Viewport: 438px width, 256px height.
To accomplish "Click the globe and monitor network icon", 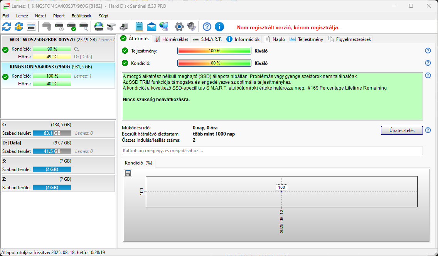I will [x=164, y=27].
